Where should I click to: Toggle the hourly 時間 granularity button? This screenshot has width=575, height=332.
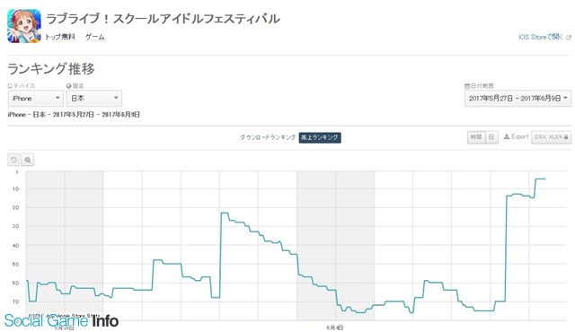[x=476, y=137]
